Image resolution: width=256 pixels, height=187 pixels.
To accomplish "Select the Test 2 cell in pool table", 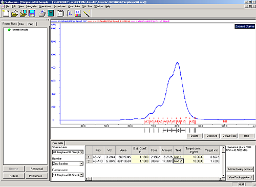I will 178,161.
